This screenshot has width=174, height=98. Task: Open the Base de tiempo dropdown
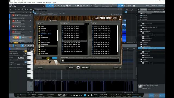click(x=105, y=5)
